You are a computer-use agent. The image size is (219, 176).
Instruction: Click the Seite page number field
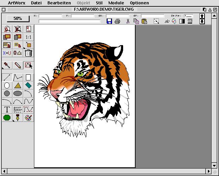pos(189,16)
